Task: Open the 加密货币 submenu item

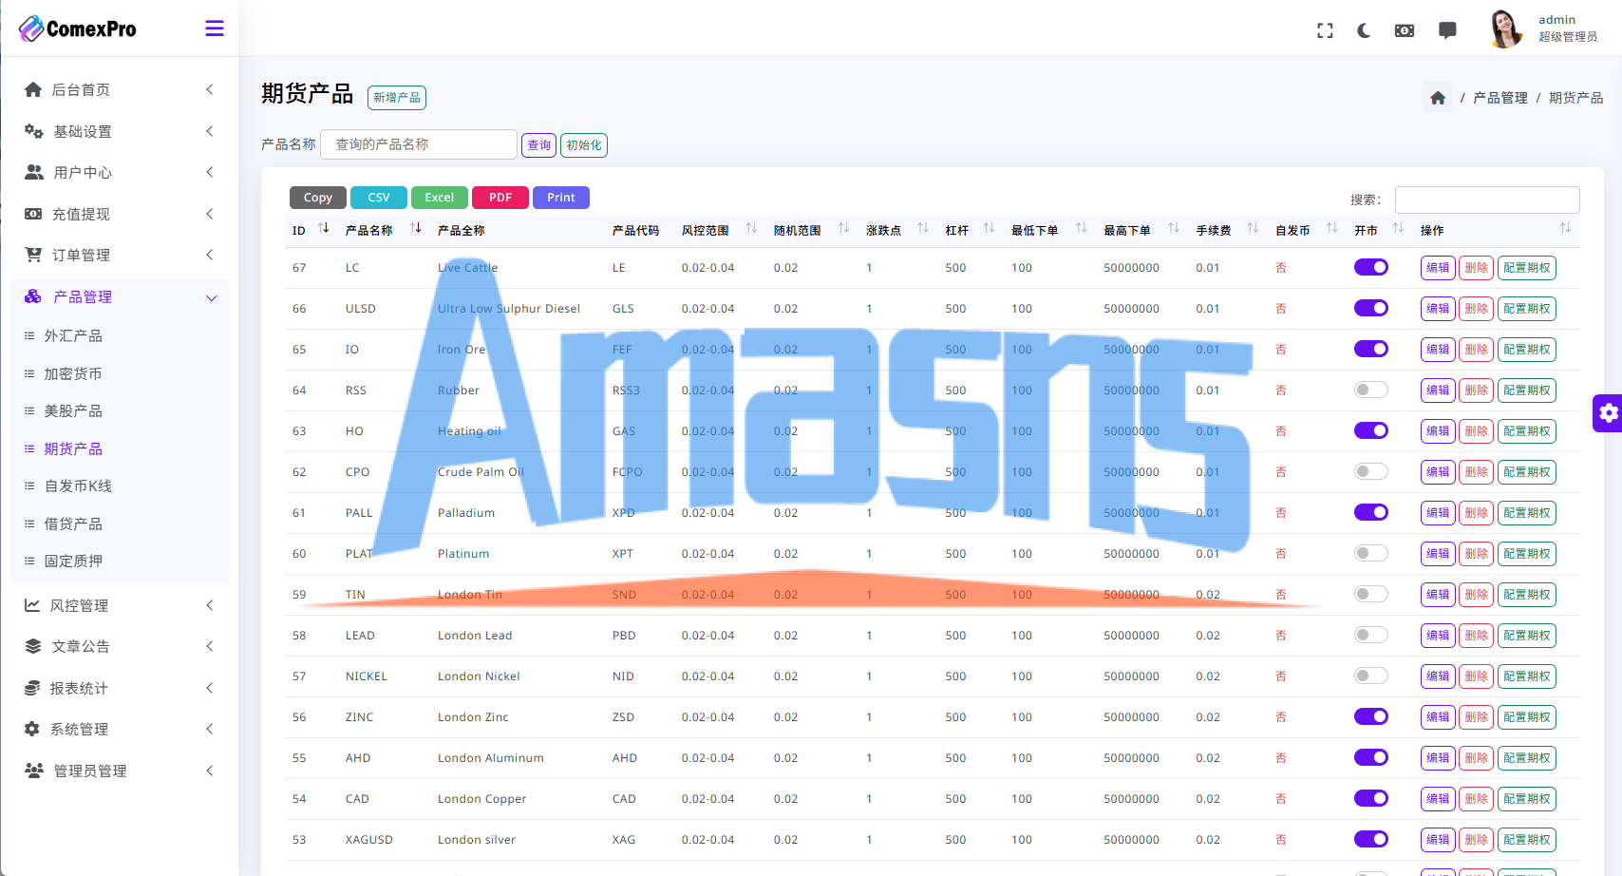Action: (73, 373)
